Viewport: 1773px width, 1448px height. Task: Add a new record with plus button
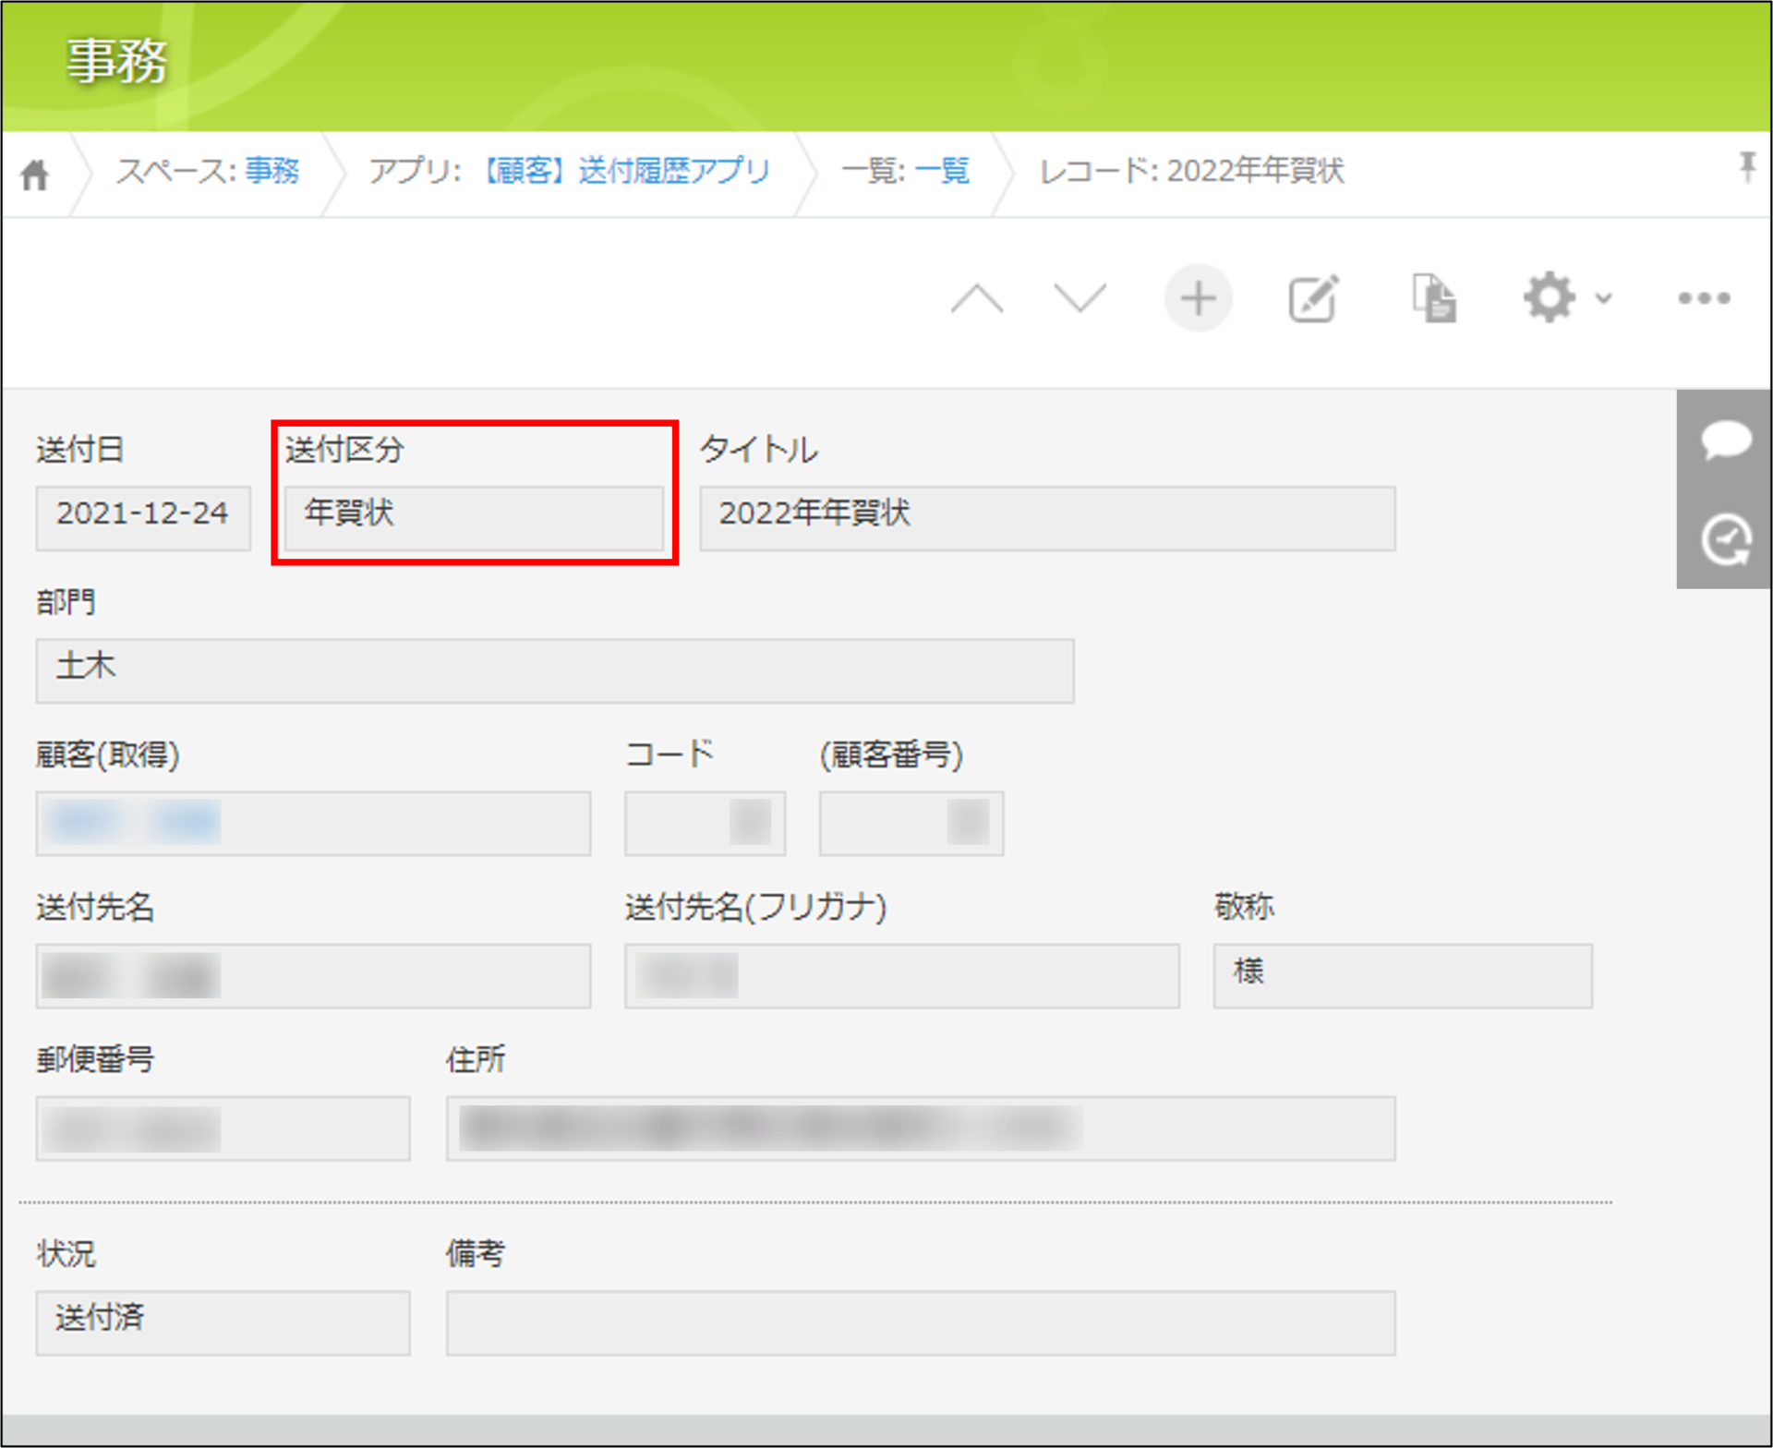click(x=1198, y=298)
